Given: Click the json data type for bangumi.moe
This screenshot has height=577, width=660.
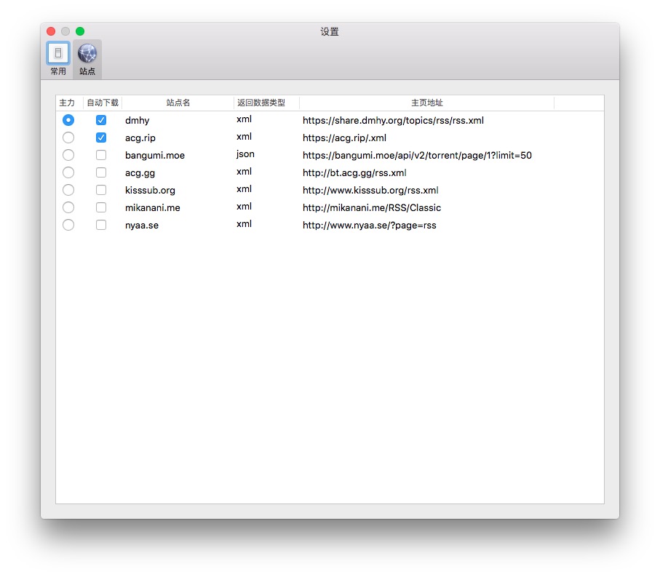Looking at the screenshot, I should point(245,154).
